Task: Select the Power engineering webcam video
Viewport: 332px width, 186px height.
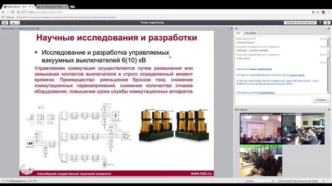Action: click(x=303, y=129)
